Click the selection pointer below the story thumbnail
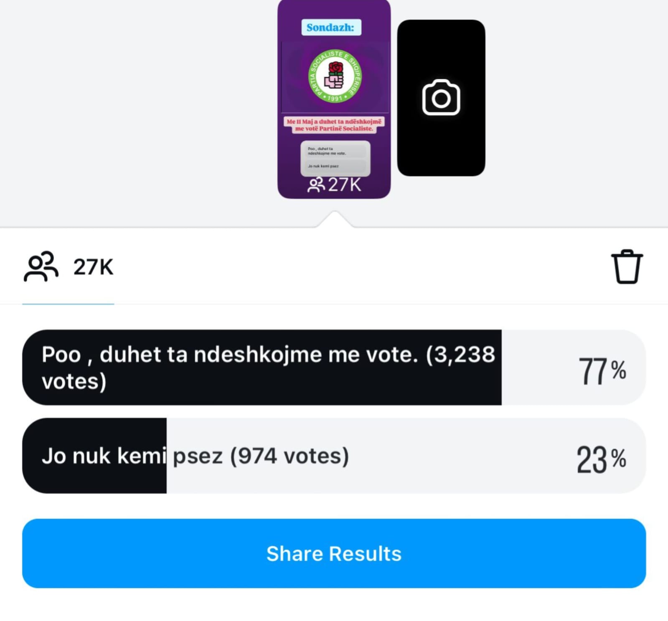 pos(334,219)
